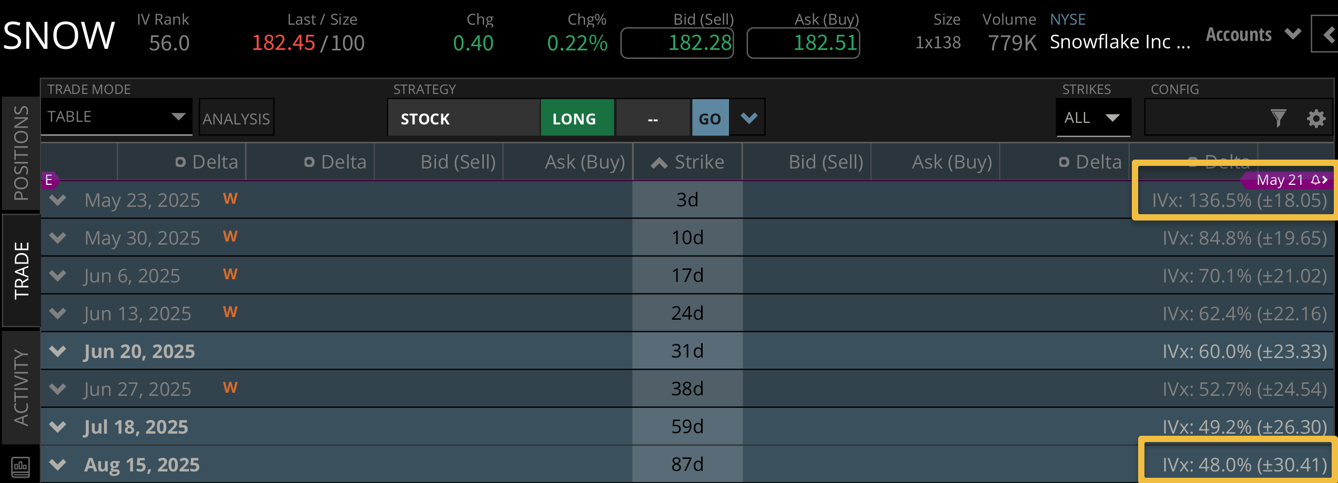
Task: Open the ANALYSIS view button
Action: [x=236, y=118]
